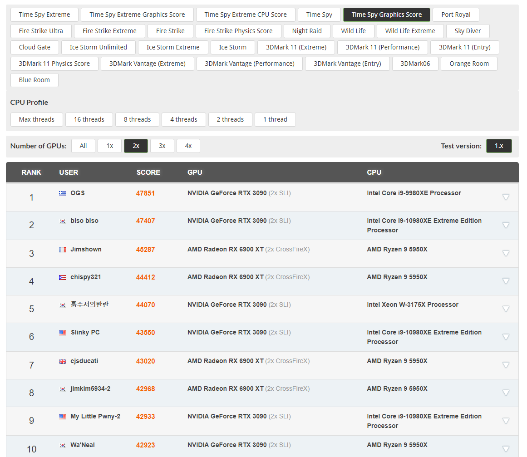Click the flag icon beside user OGS
The image size is (527, 457).
tap(63, 193)
